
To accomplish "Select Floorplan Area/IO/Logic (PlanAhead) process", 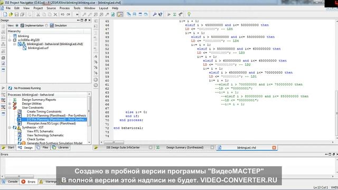I will (x=51, y=123).
